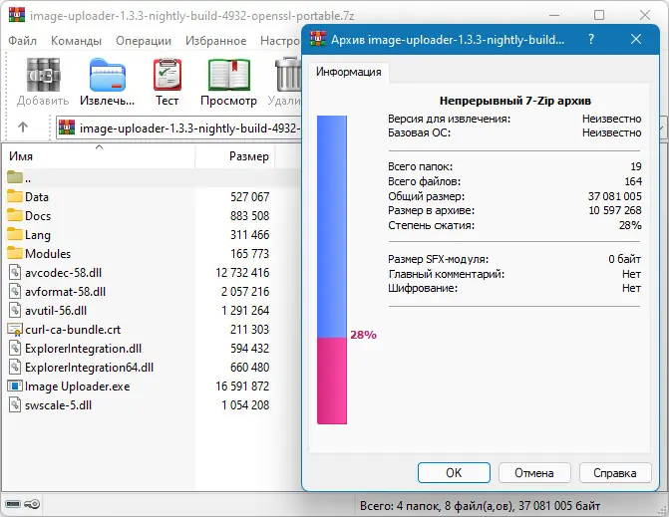Click the Справка button
Viewport: 669px width, 517px height.
(x=615, y=473)
